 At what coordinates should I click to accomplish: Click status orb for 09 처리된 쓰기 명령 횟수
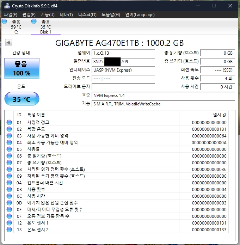(9, 176)
